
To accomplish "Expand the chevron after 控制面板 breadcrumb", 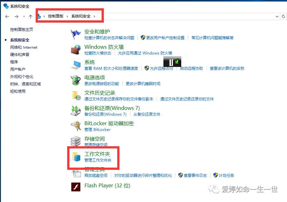I will coord(67,16).
